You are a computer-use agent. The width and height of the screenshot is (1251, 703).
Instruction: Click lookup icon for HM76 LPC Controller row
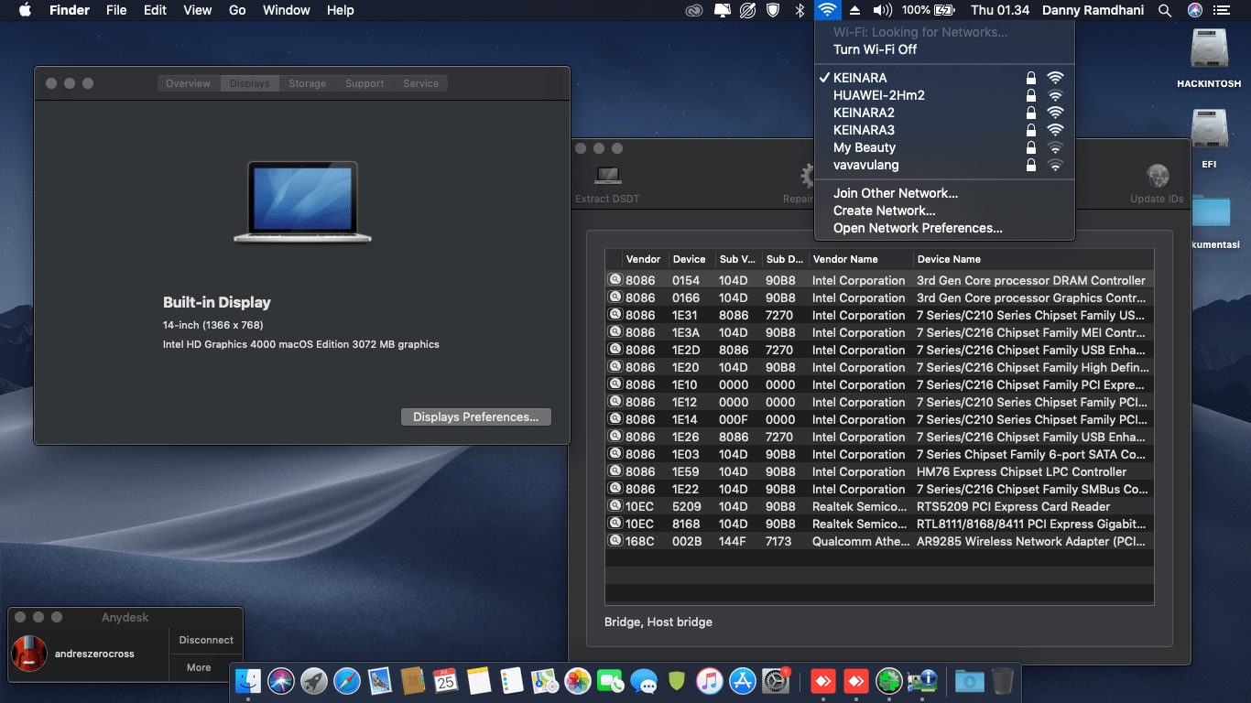615,471
